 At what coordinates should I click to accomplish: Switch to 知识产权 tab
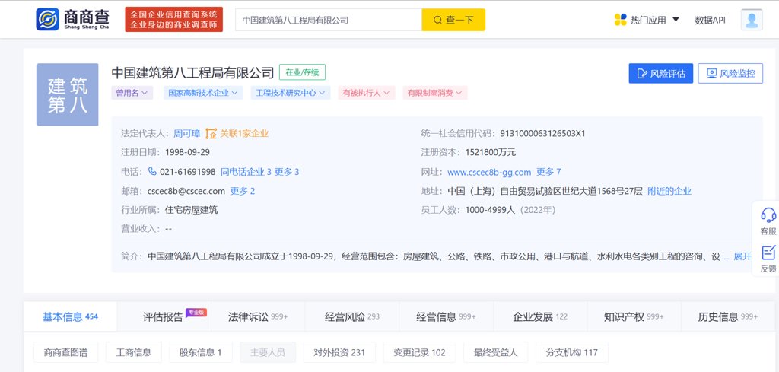point(634,317)
